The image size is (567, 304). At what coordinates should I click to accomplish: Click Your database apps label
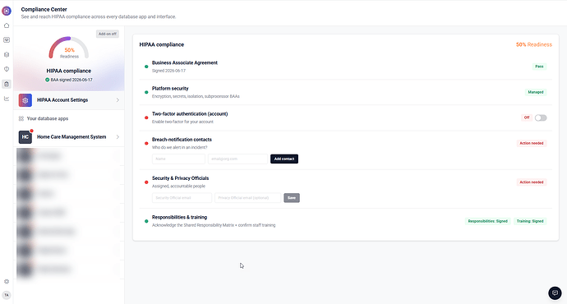coord(48,118)
